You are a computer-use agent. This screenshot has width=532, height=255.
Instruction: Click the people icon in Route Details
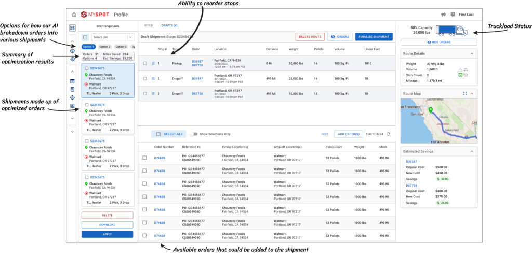tap(466, 69)
